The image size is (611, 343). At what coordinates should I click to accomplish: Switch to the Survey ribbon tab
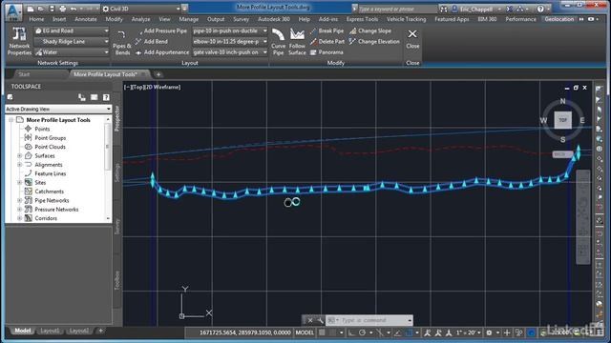(242, 19)
